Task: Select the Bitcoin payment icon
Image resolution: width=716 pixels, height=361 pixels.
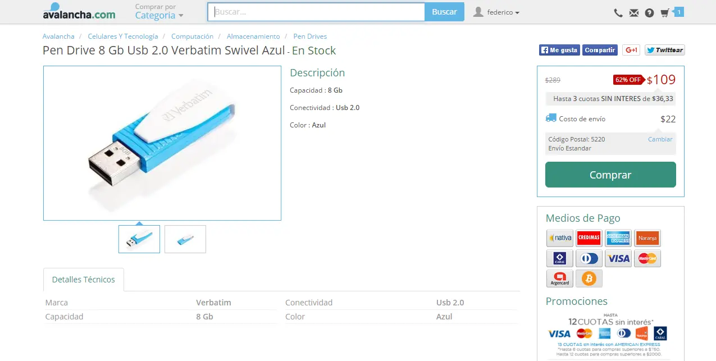Action: [589, 278]
